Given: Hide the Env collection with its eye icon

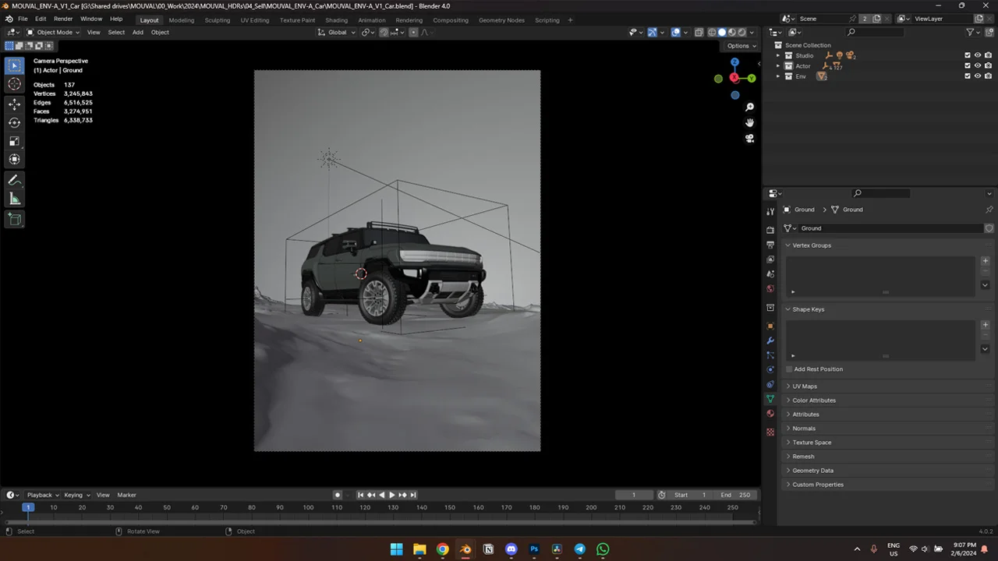Looking at the screenshot, I should pyautogui.click(x=977, y=76).
